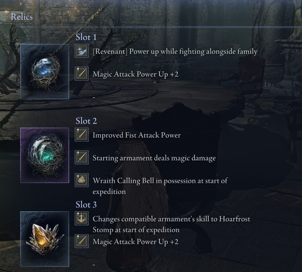Click the Revenant family power-up effect icon

pos(82,51)
